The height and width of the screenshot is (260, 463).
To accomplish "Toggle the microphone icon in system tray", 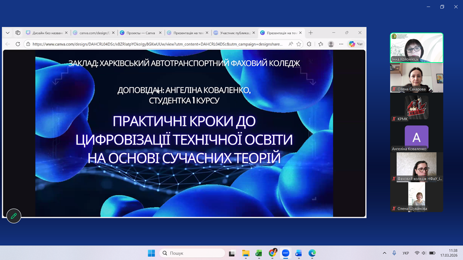I will (x=394, y=253).
